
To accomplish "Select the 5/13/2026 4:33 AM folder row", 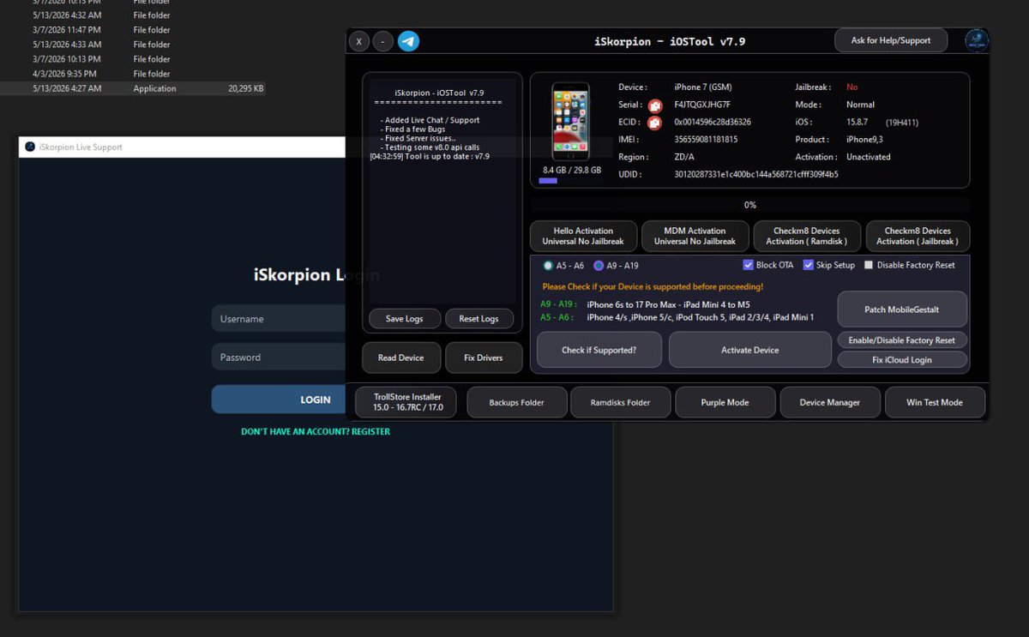I will pos(133,45).
